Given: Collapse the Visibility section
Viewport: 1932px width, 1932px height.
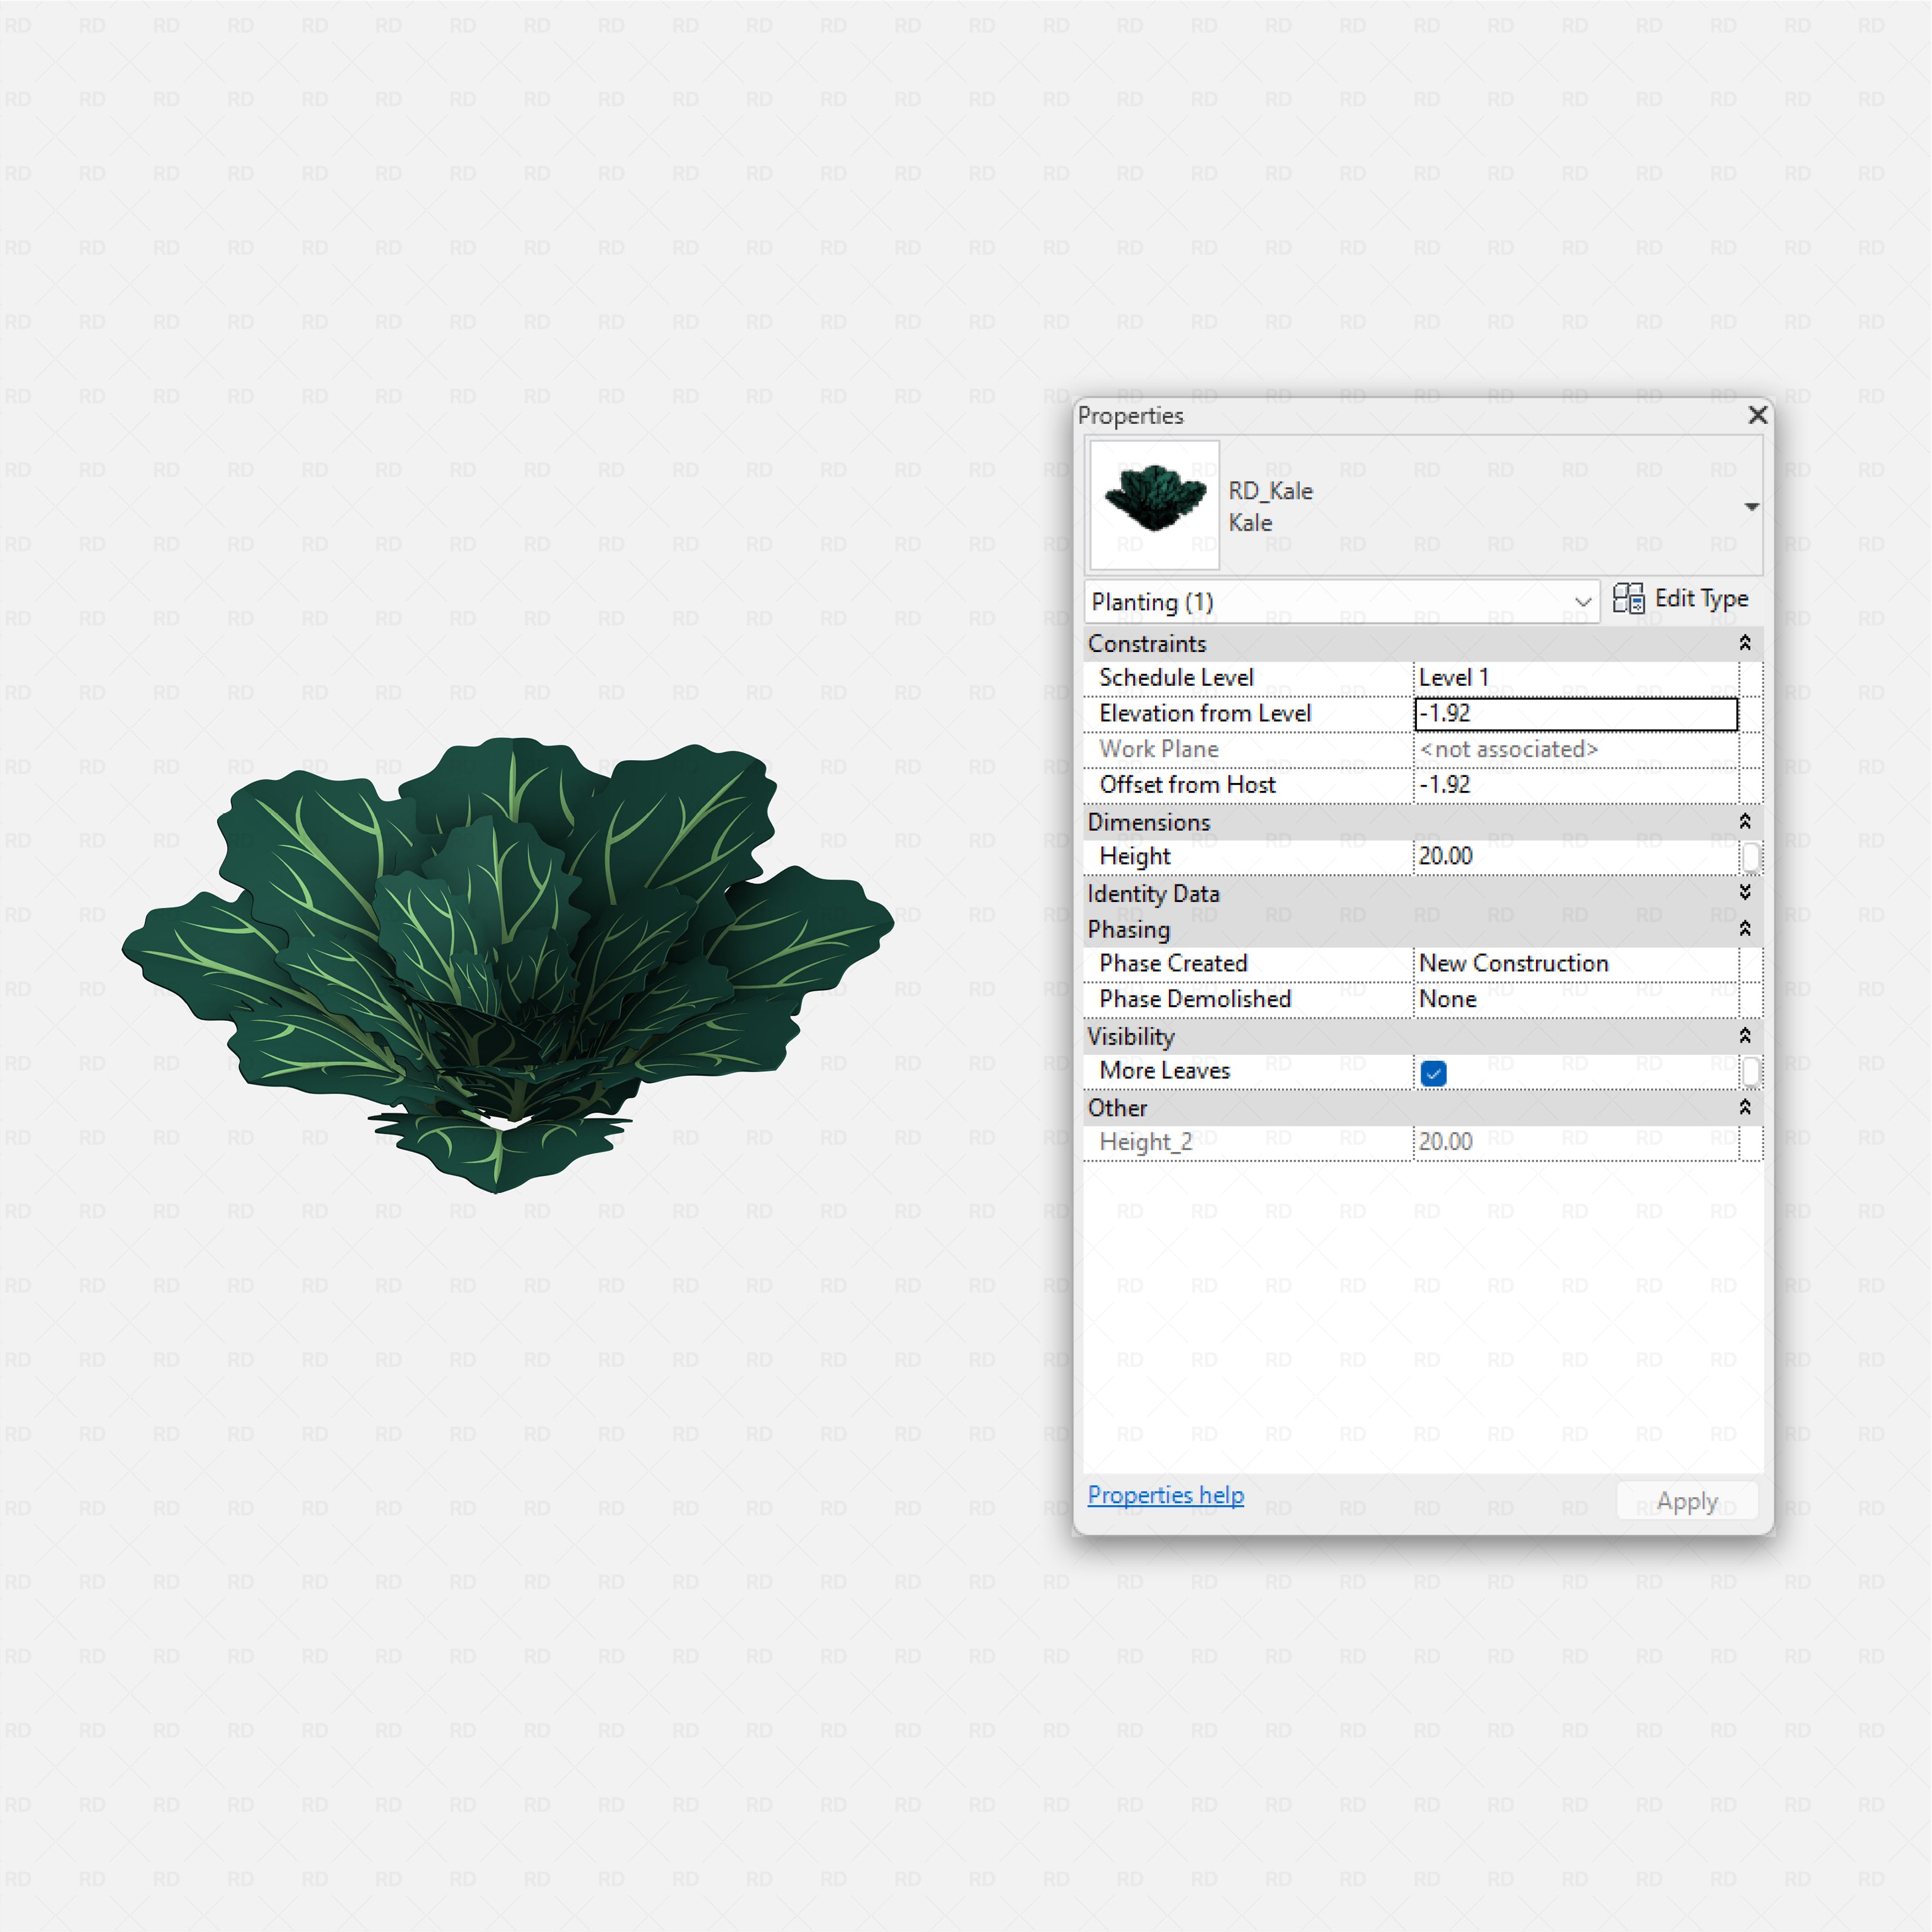Looking at the screenshot, I should 1745,1036.
